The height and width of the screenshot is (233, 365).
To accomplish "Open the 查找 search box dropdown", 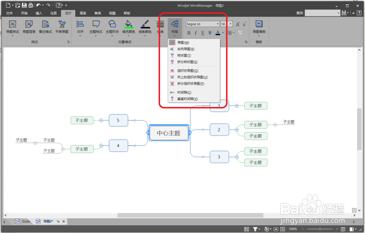I will pyautogui.click(x=338, y=13).
